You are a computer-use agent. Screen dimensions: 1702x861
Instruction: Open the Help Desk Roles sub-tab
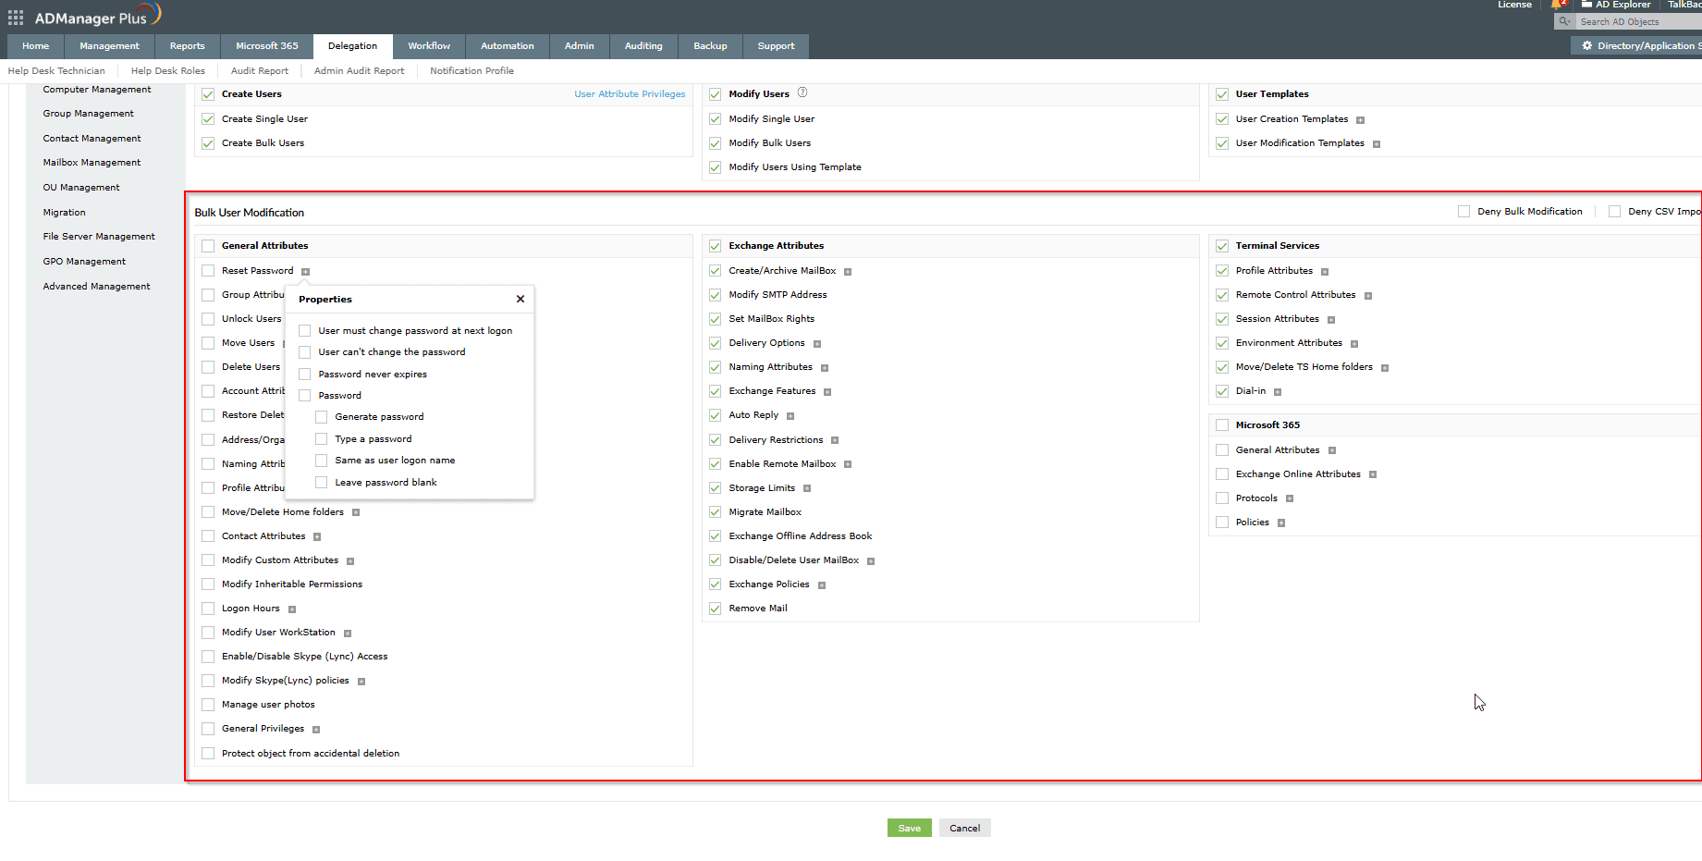click(x=167, y=71)
